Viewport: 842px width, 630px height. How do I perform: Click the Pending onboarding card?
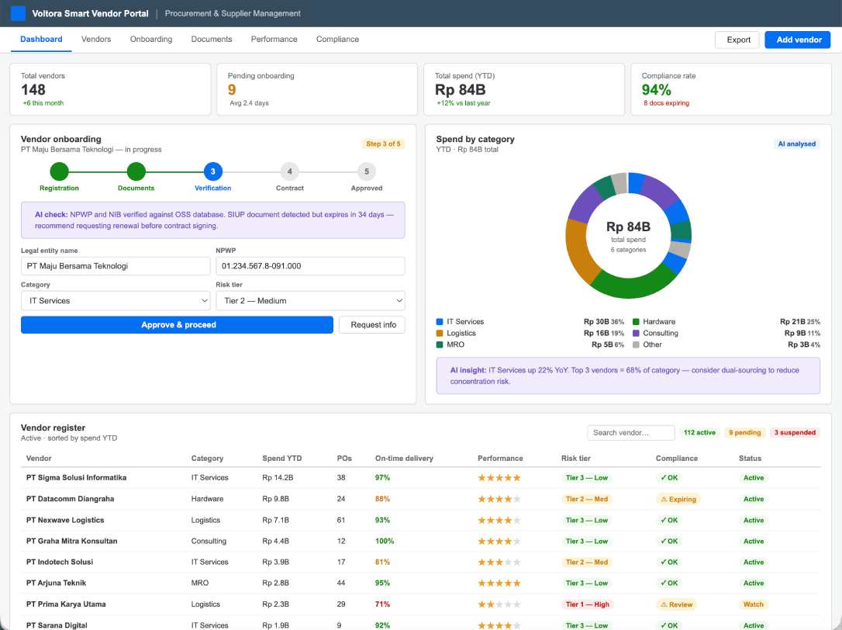(317, 89)
